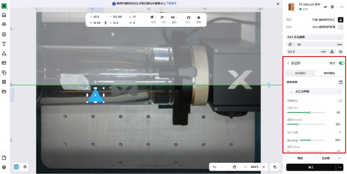The image size is (347, 174).
Task: Click the cloud upload icon
Action: click(x=4, y=24)
